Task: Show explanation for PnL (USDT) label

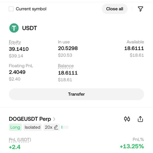Action: 20,140
